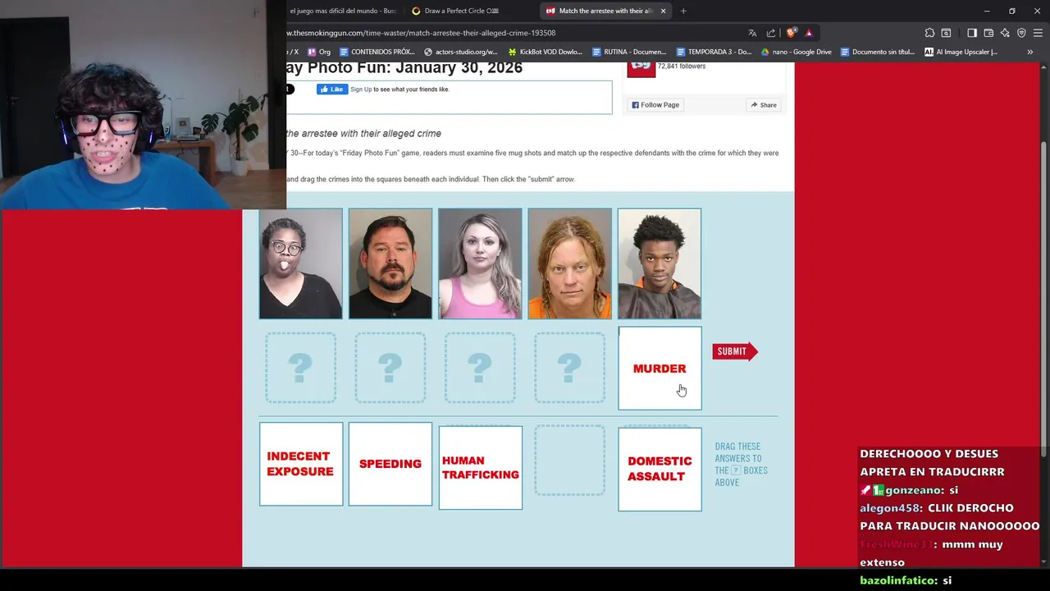Click mug shot of woman in pink top
The image size is (1050, 591).
[x=480, y=263]
